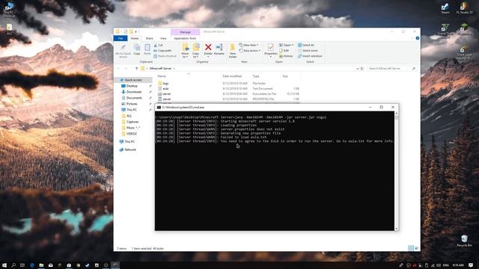
Task: Switch to the View ribbon tab
Action: click(x=163, y=38)
